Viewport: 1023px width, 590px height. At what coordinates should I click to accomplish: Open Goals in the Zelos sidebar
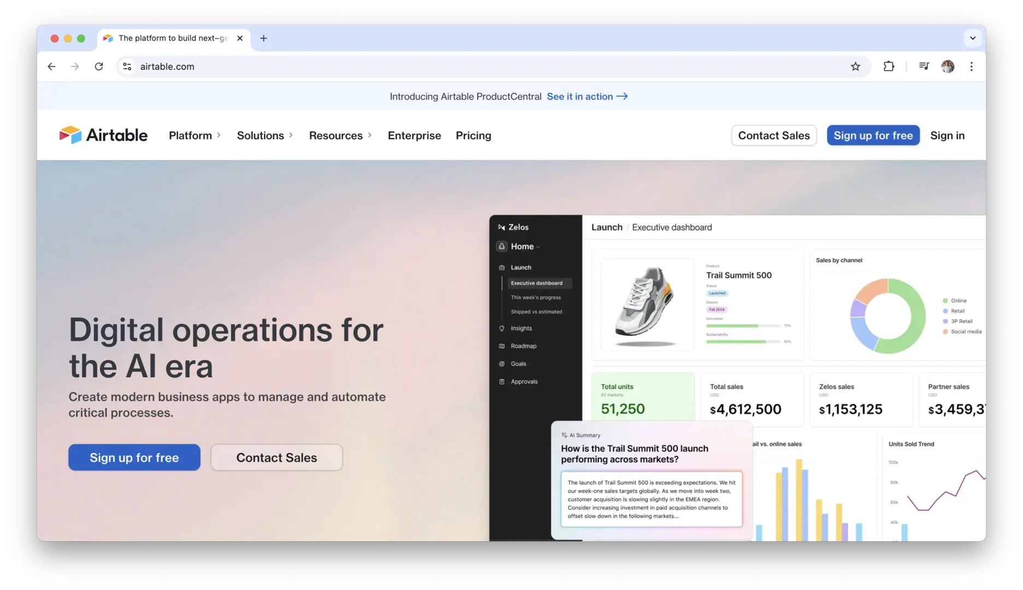(x=518, y=364)
